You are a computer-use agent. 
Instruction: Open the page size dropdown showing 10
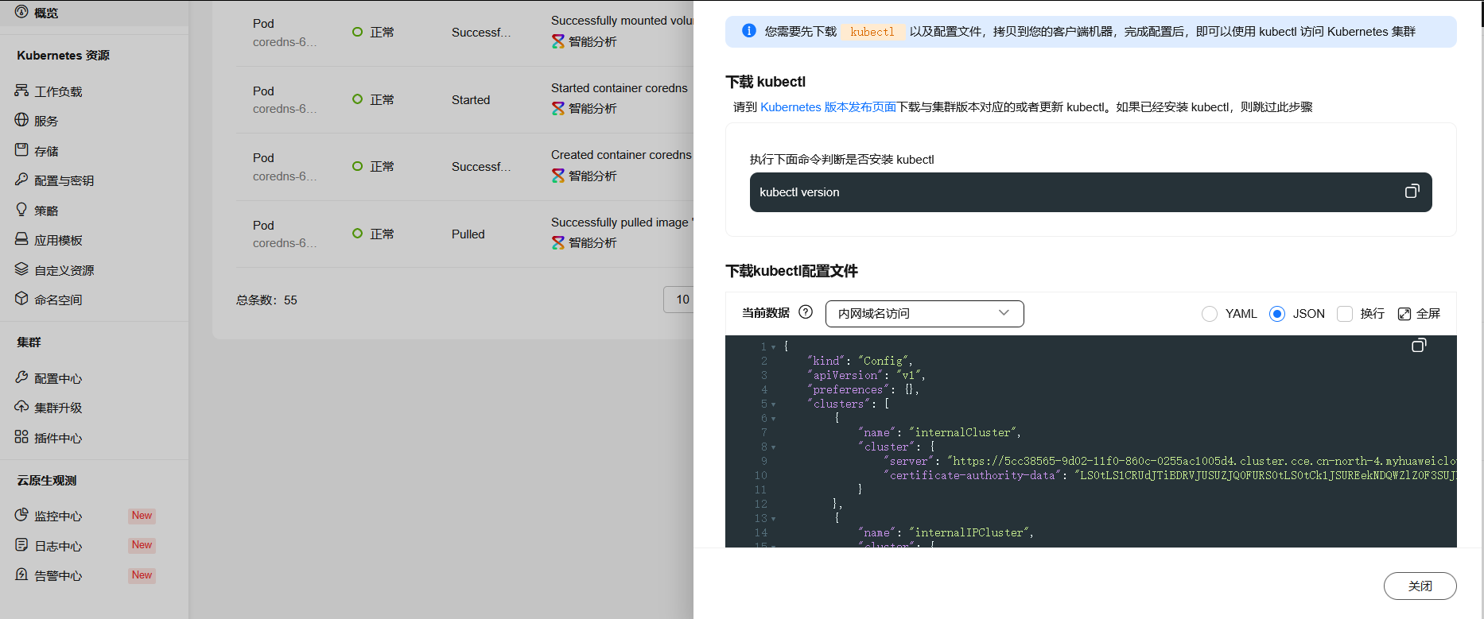(x=679, y=300)
